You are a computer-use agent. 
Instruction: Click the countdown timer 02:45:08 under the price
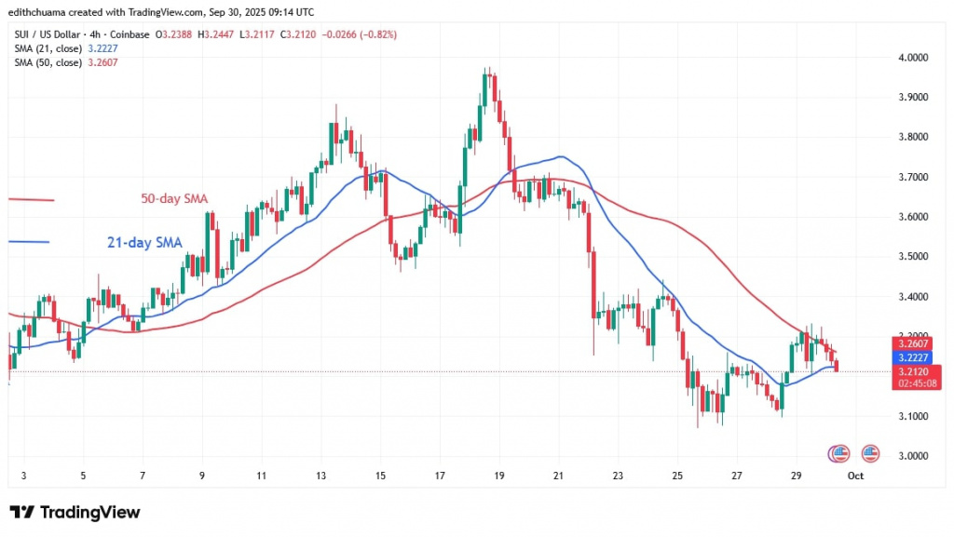pos(916,382)
